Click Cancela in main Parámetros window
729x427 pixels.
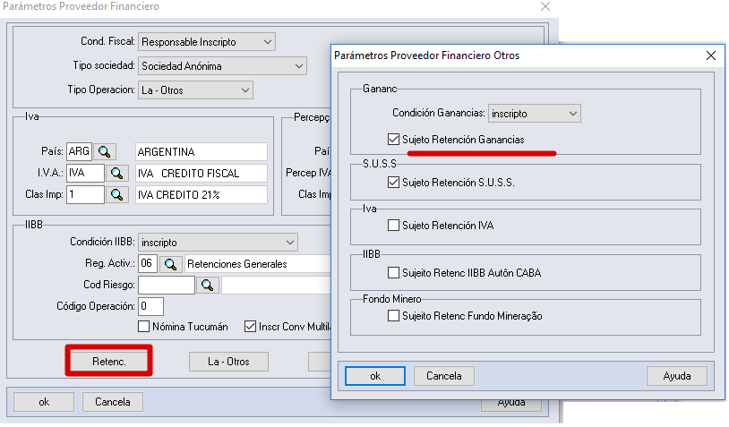click(113, 402)
